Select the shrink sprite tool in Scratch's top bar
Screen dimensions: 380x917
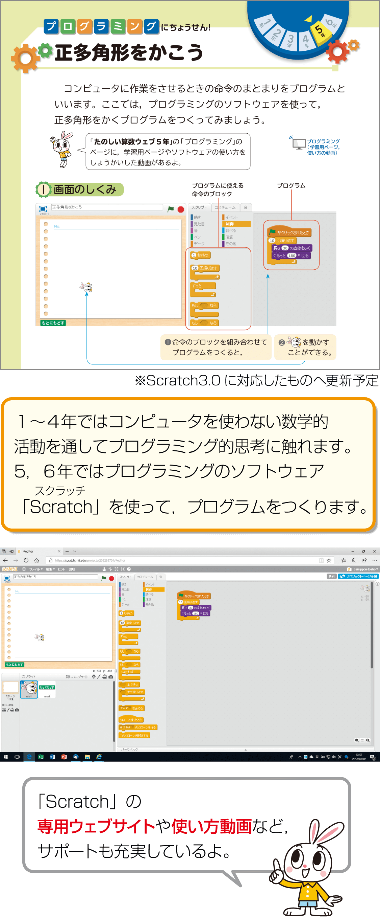[123, 569]
